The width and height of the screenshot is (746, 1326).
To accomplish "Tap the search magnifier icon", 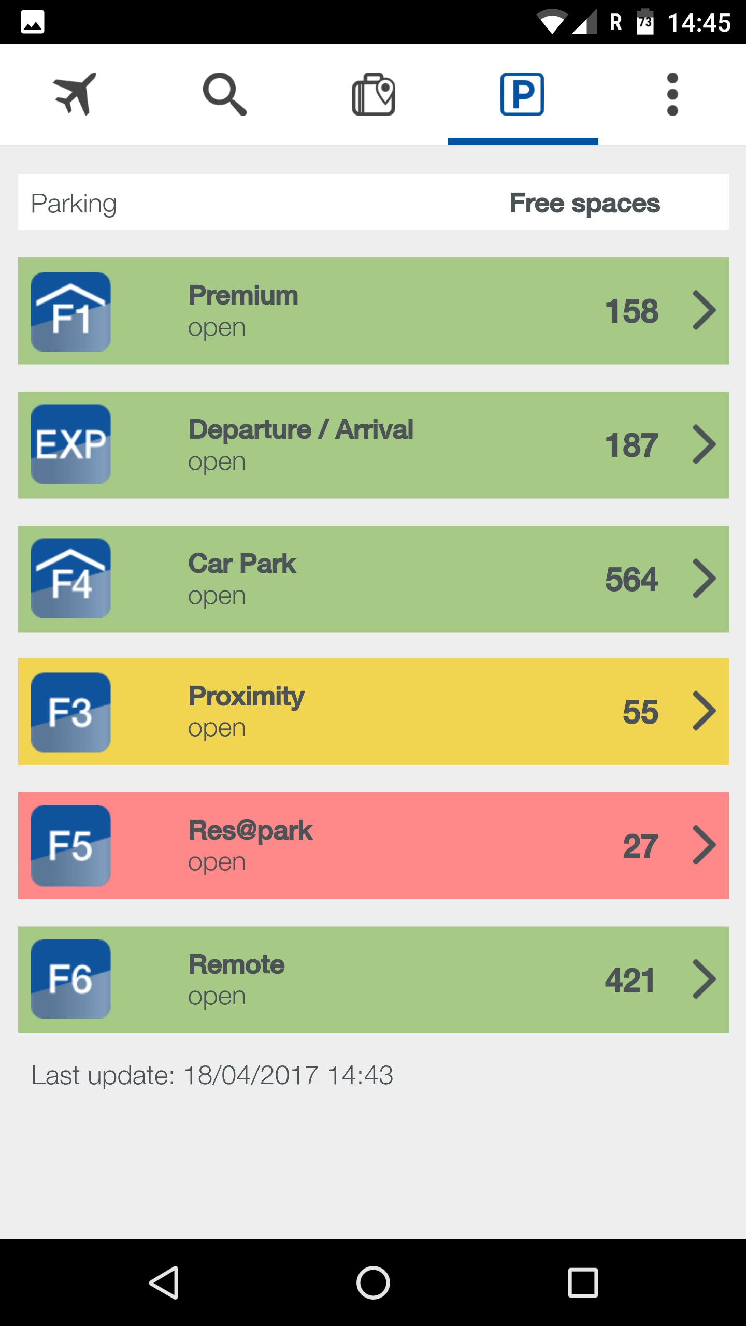I will click(224, 94).
